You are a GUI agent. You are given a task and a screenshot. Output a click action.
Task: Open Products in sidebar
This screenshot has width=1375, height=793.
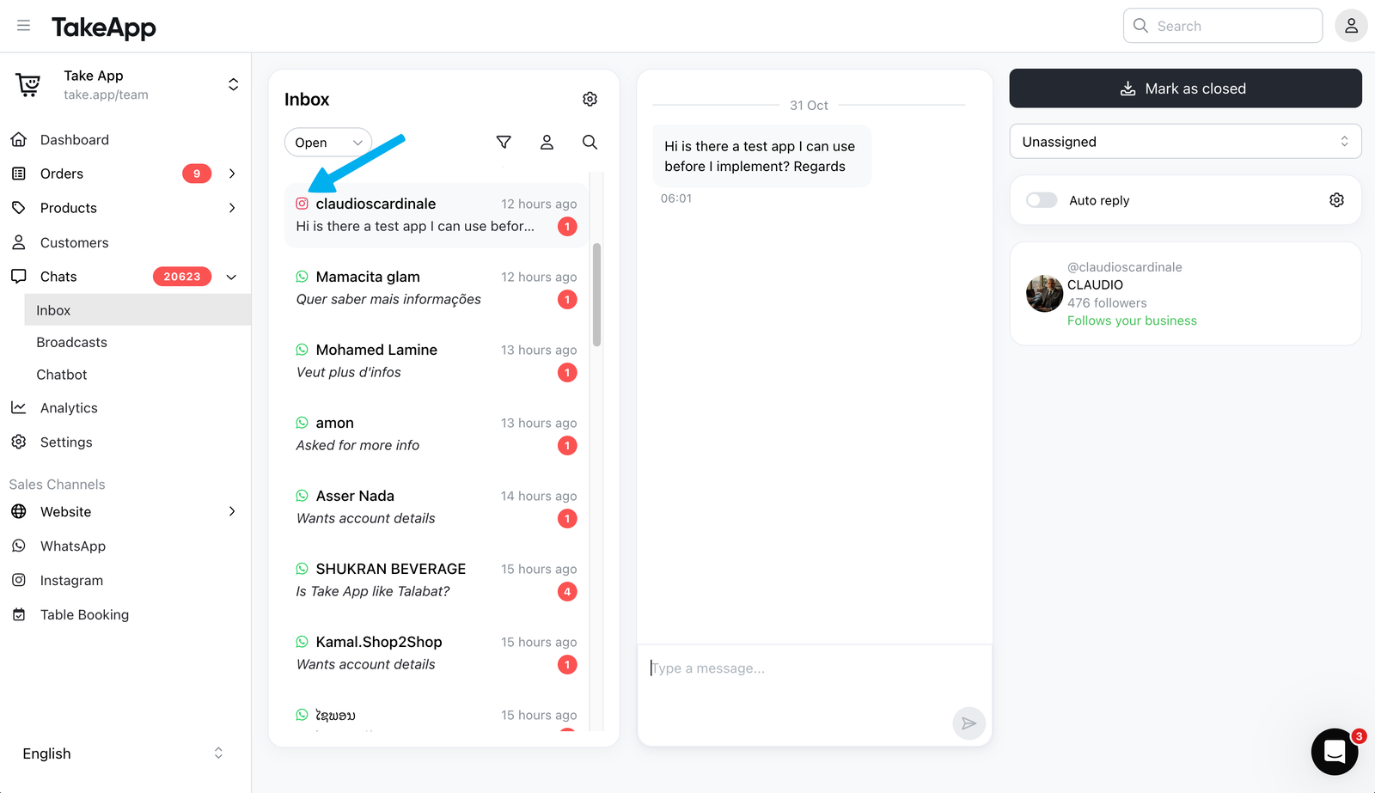[x=69, y=208]
